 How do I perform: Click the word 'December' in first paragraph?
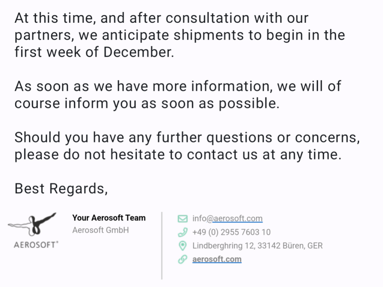point(138,52)
